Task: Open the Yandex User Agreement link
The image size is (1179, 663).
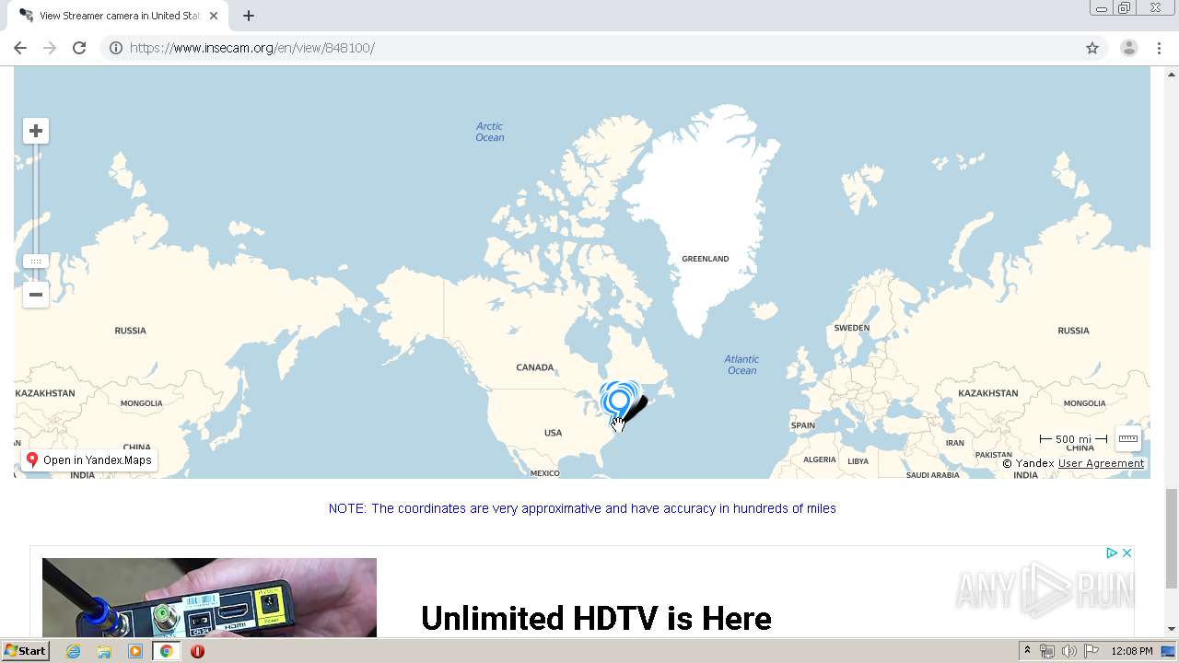Action: [1101, 463]
